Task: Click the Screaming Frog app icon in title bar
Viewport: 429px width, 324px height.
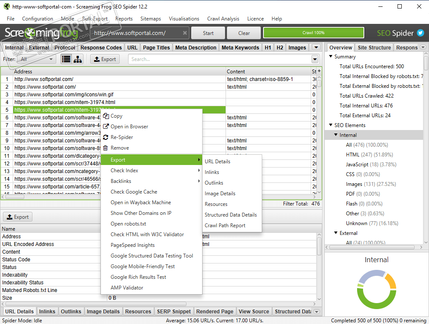Action: [x=6, y=6]
